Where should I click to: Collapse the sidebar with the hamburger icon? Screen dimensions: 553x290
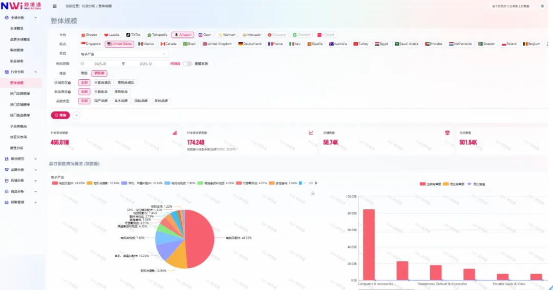[55, 6]
